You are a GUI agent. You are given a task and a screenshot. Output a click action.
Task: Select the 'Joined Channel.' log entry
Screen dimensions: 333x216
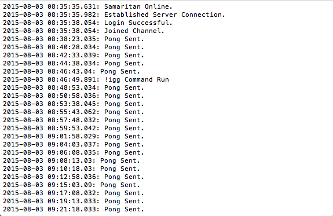pyautogui.click(x=83, y=31)
